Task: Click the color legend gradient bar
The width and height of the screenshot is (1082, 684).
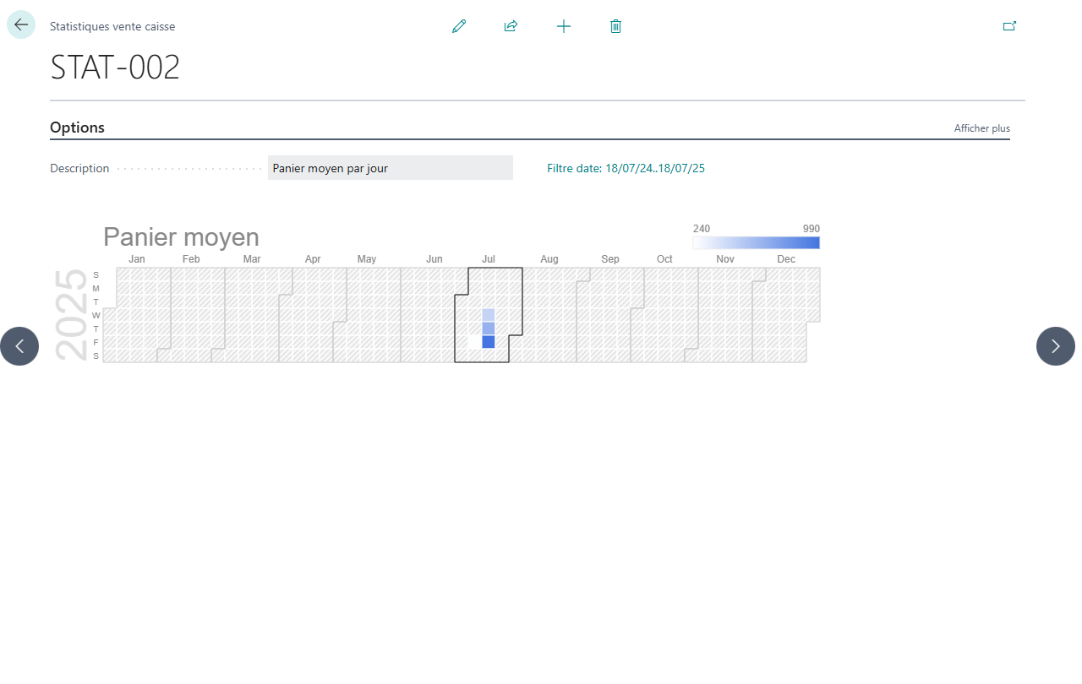Action: coord(756,243)
